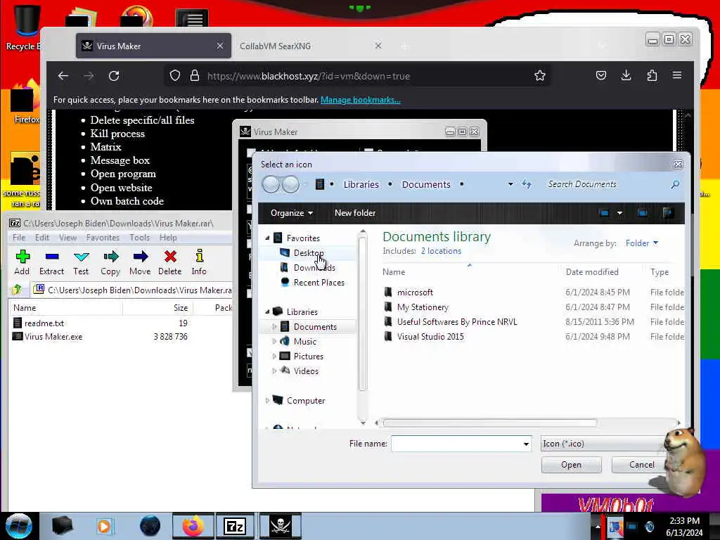Click the 7-Zip icon in the taskbar

(235, 526)
